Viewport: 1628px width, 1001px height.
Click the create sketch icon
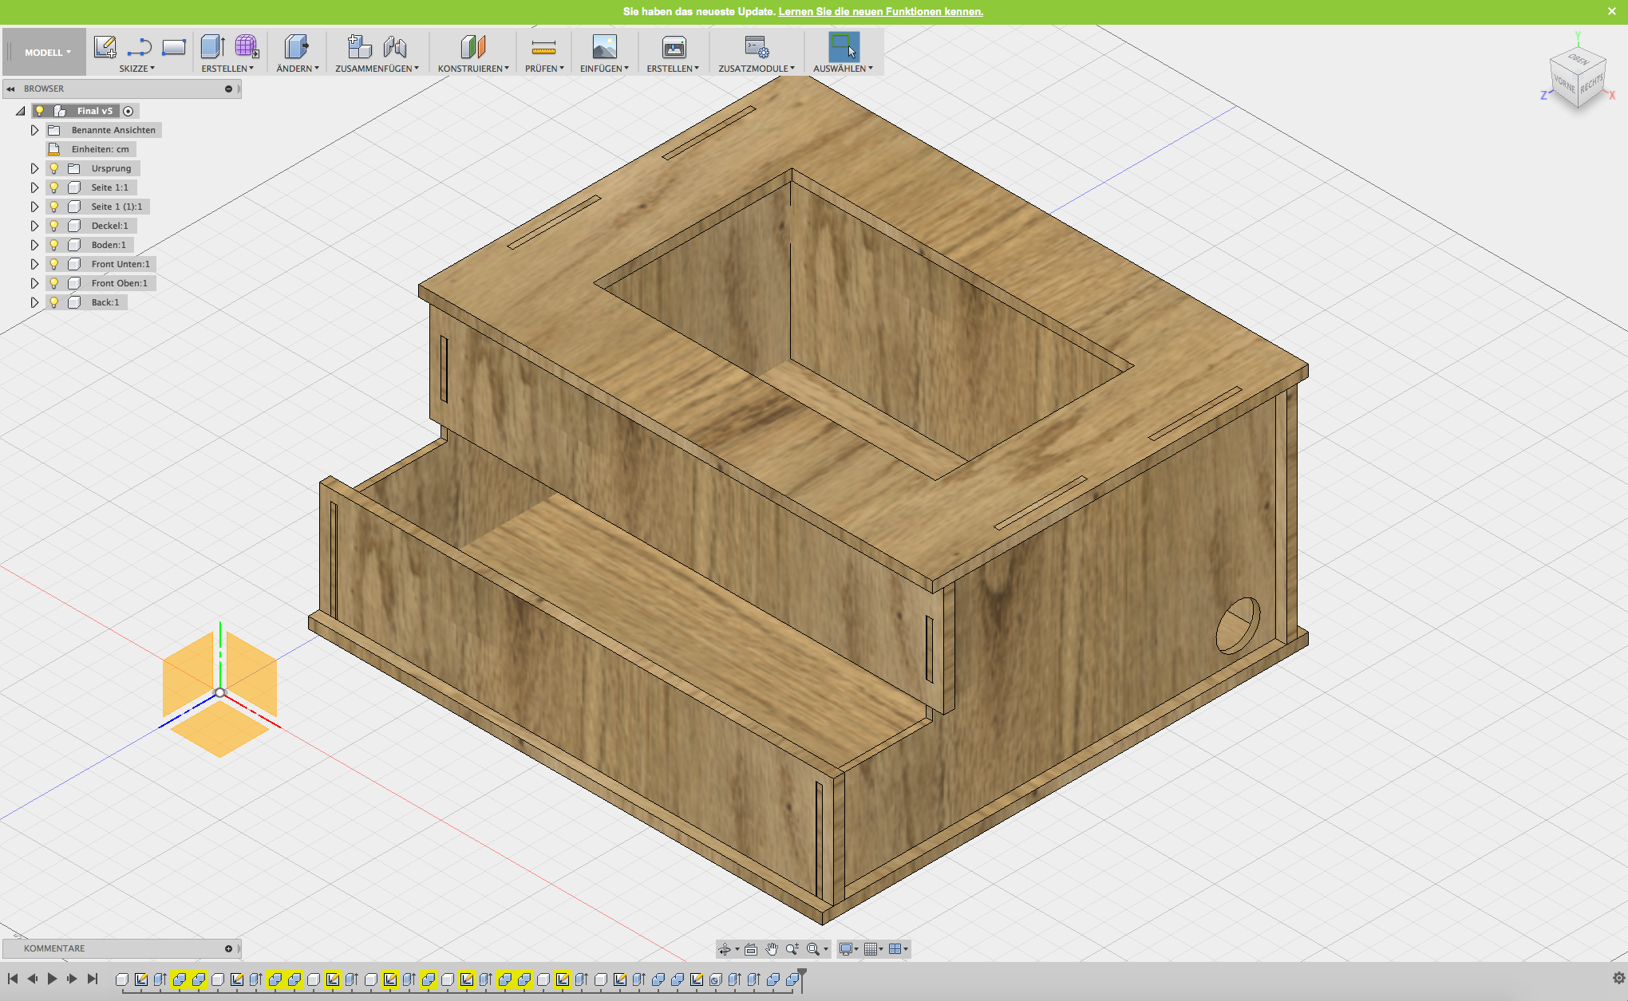[105, 47]
